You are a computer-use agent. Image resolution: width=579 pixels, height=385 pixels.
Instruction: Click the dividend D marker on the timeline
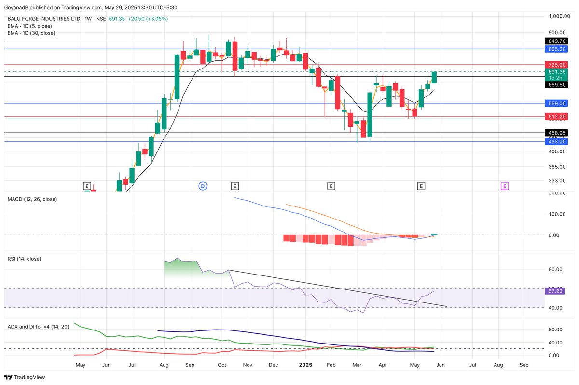[203, 186]
